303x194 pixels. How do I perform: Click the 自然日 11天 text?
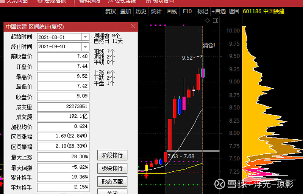pyautogui.click(x=108, y=41)
